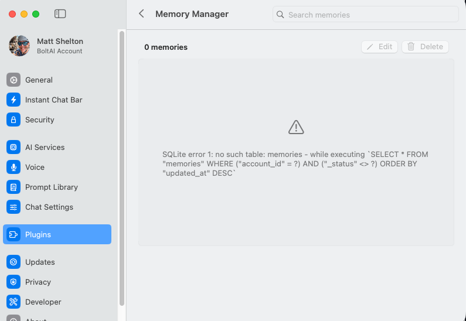Click Matt Shelton's profile avatar
The width and height of the screenshot is (466, 321).
tap(19, 46)
